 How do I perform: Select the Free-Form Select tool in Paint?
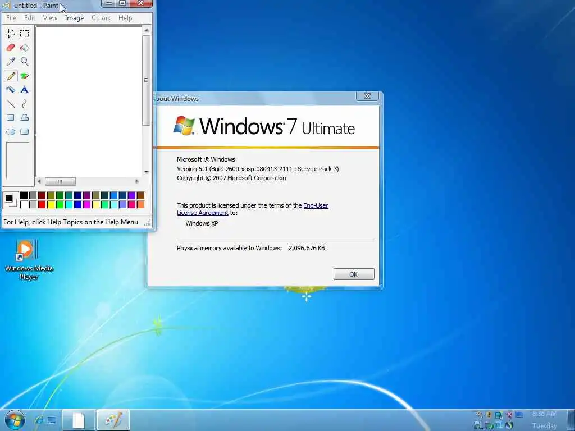(x=11, y=33)
